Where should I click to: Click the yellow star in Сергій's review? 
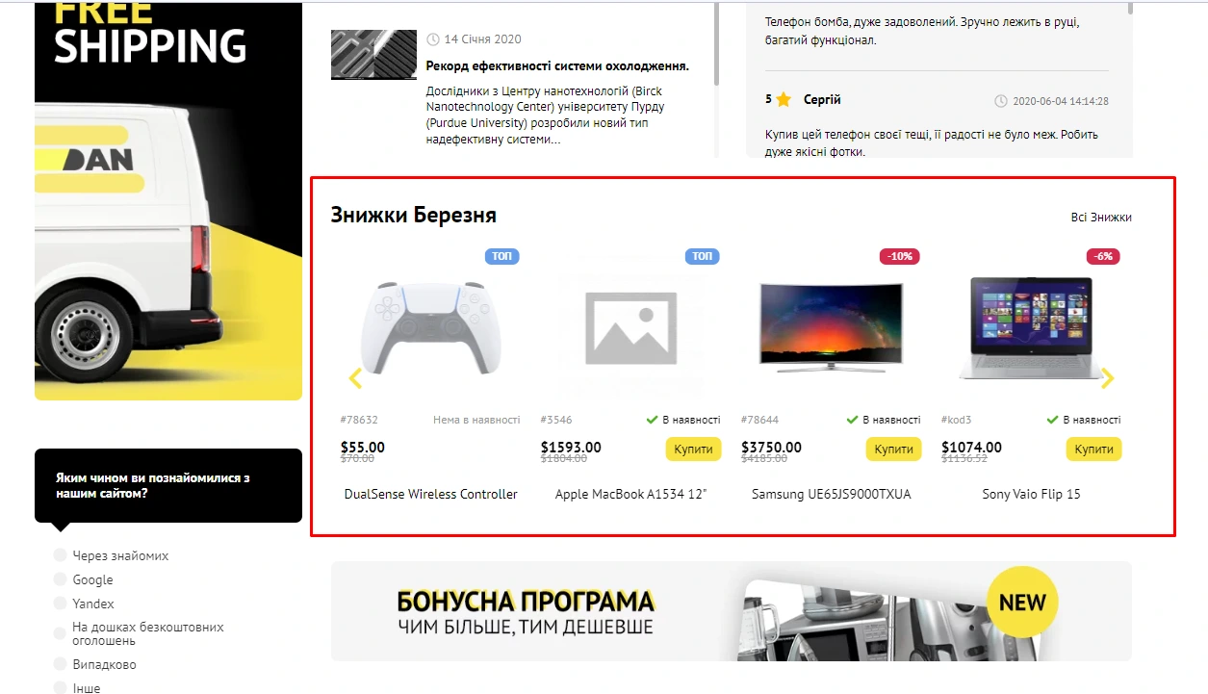(784, 99)
